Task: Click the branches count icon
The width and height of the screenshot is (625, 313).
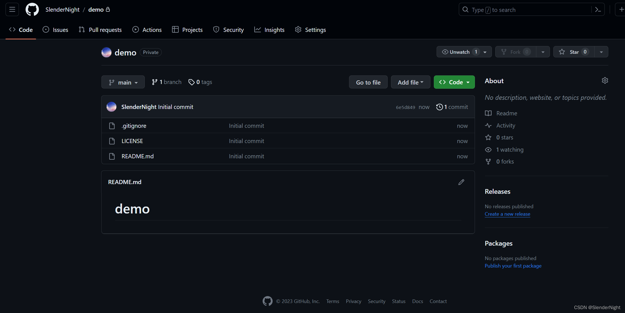Action: click(x=155, y=82)
